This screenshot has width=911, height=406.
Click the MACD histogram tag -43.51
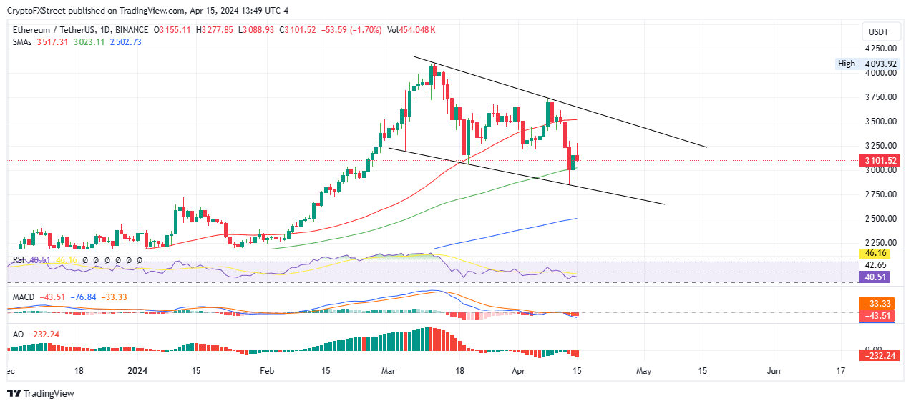coord(878,315)
